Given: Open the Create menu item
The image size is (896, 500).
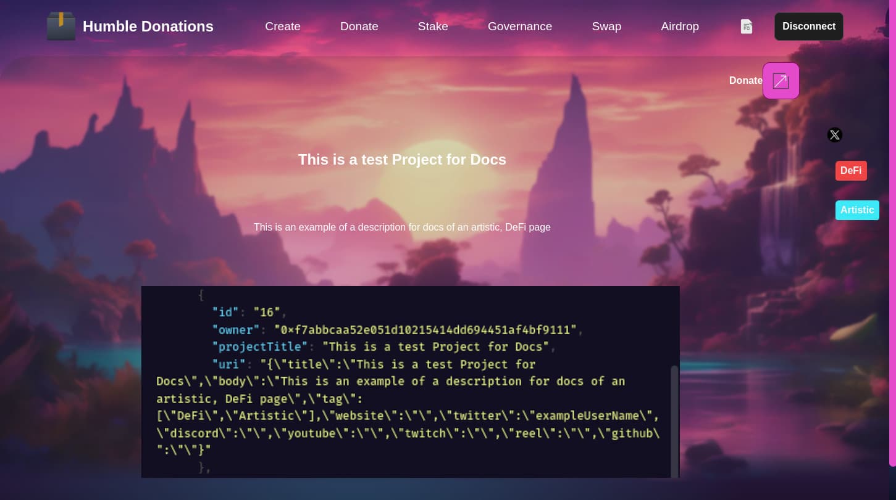Looking at the screenshot, I should coord(283,27).
